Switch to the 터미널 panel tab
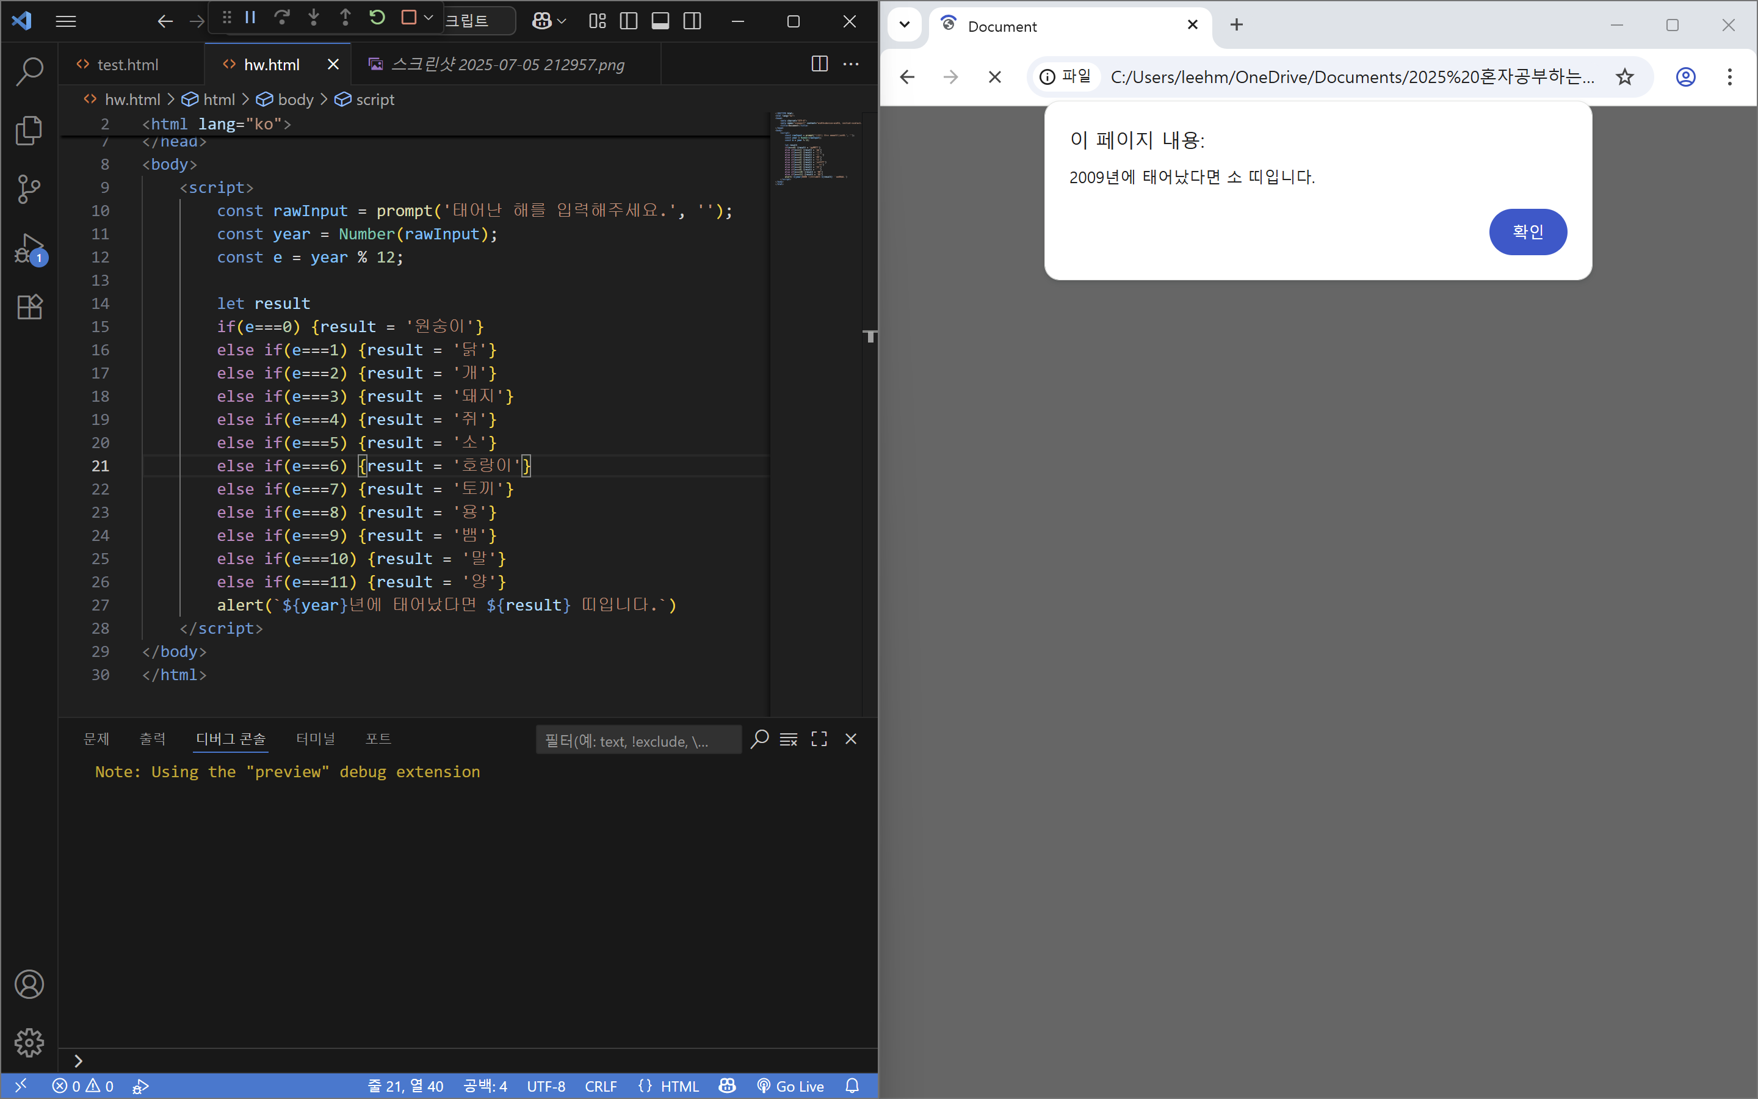Image resolution: width=1758 pixels, height=1099 pixels. [x=315, y=739]
